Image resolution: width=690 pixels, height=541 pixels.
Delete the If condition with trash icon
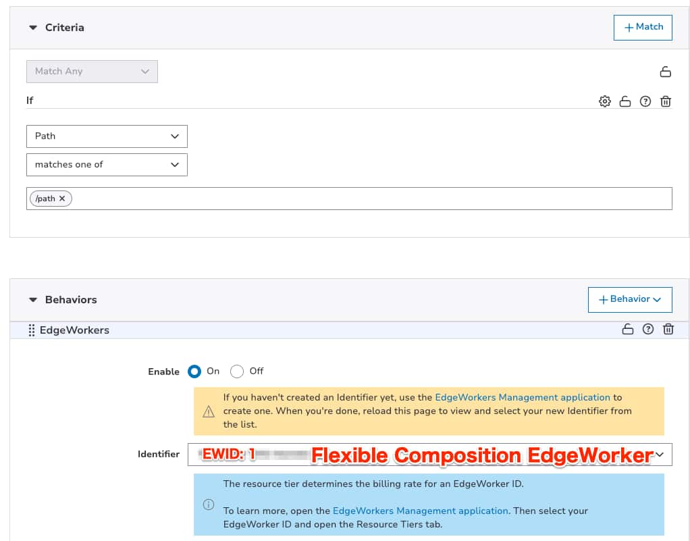click(x=666, y=101)
